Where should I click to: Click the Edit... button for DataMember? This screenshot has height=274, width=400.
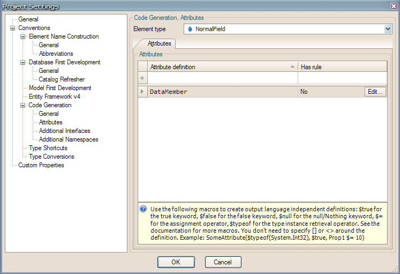click(x=375, y=92)
